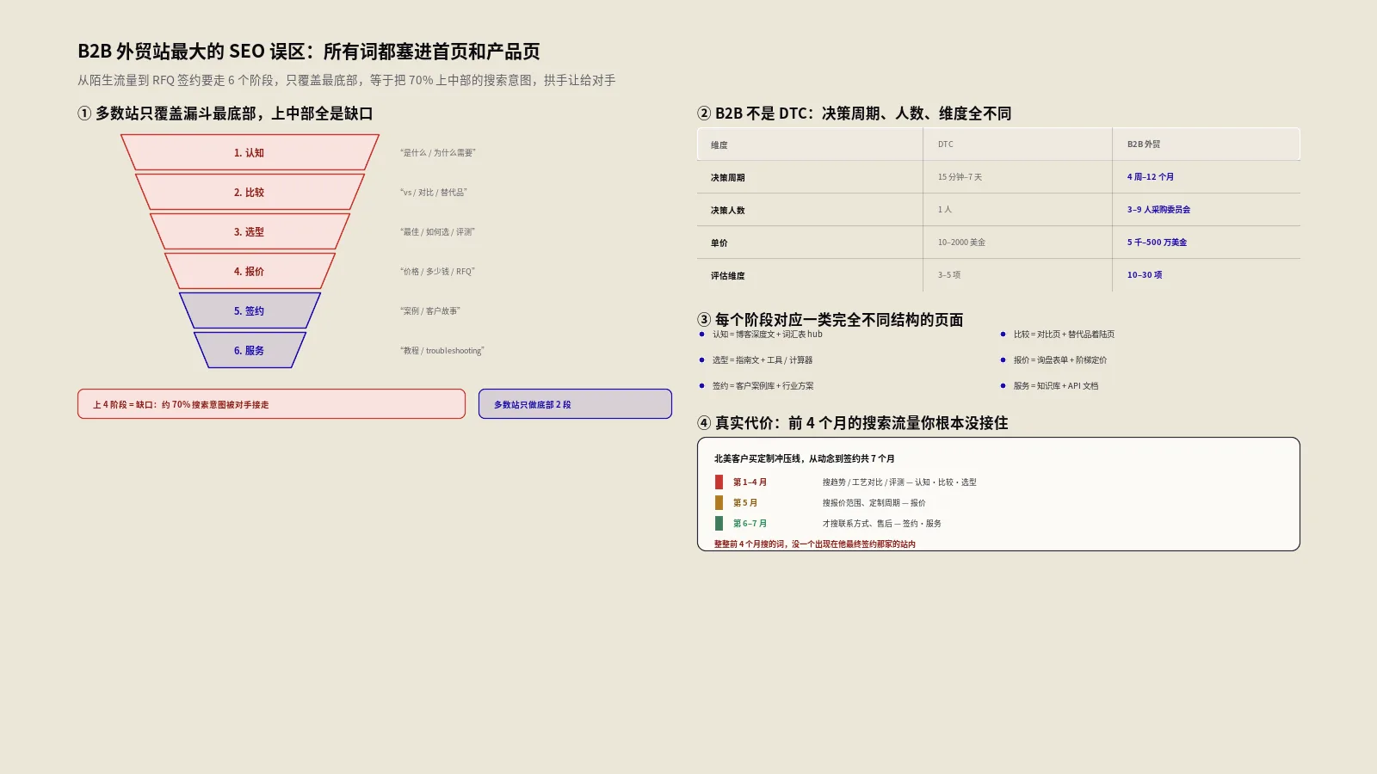Click heading ① 多数站只覆盖漏斗最底部
Image resolution: width=1377 pixels, height=774 pixels.
(x=225, y=114)
